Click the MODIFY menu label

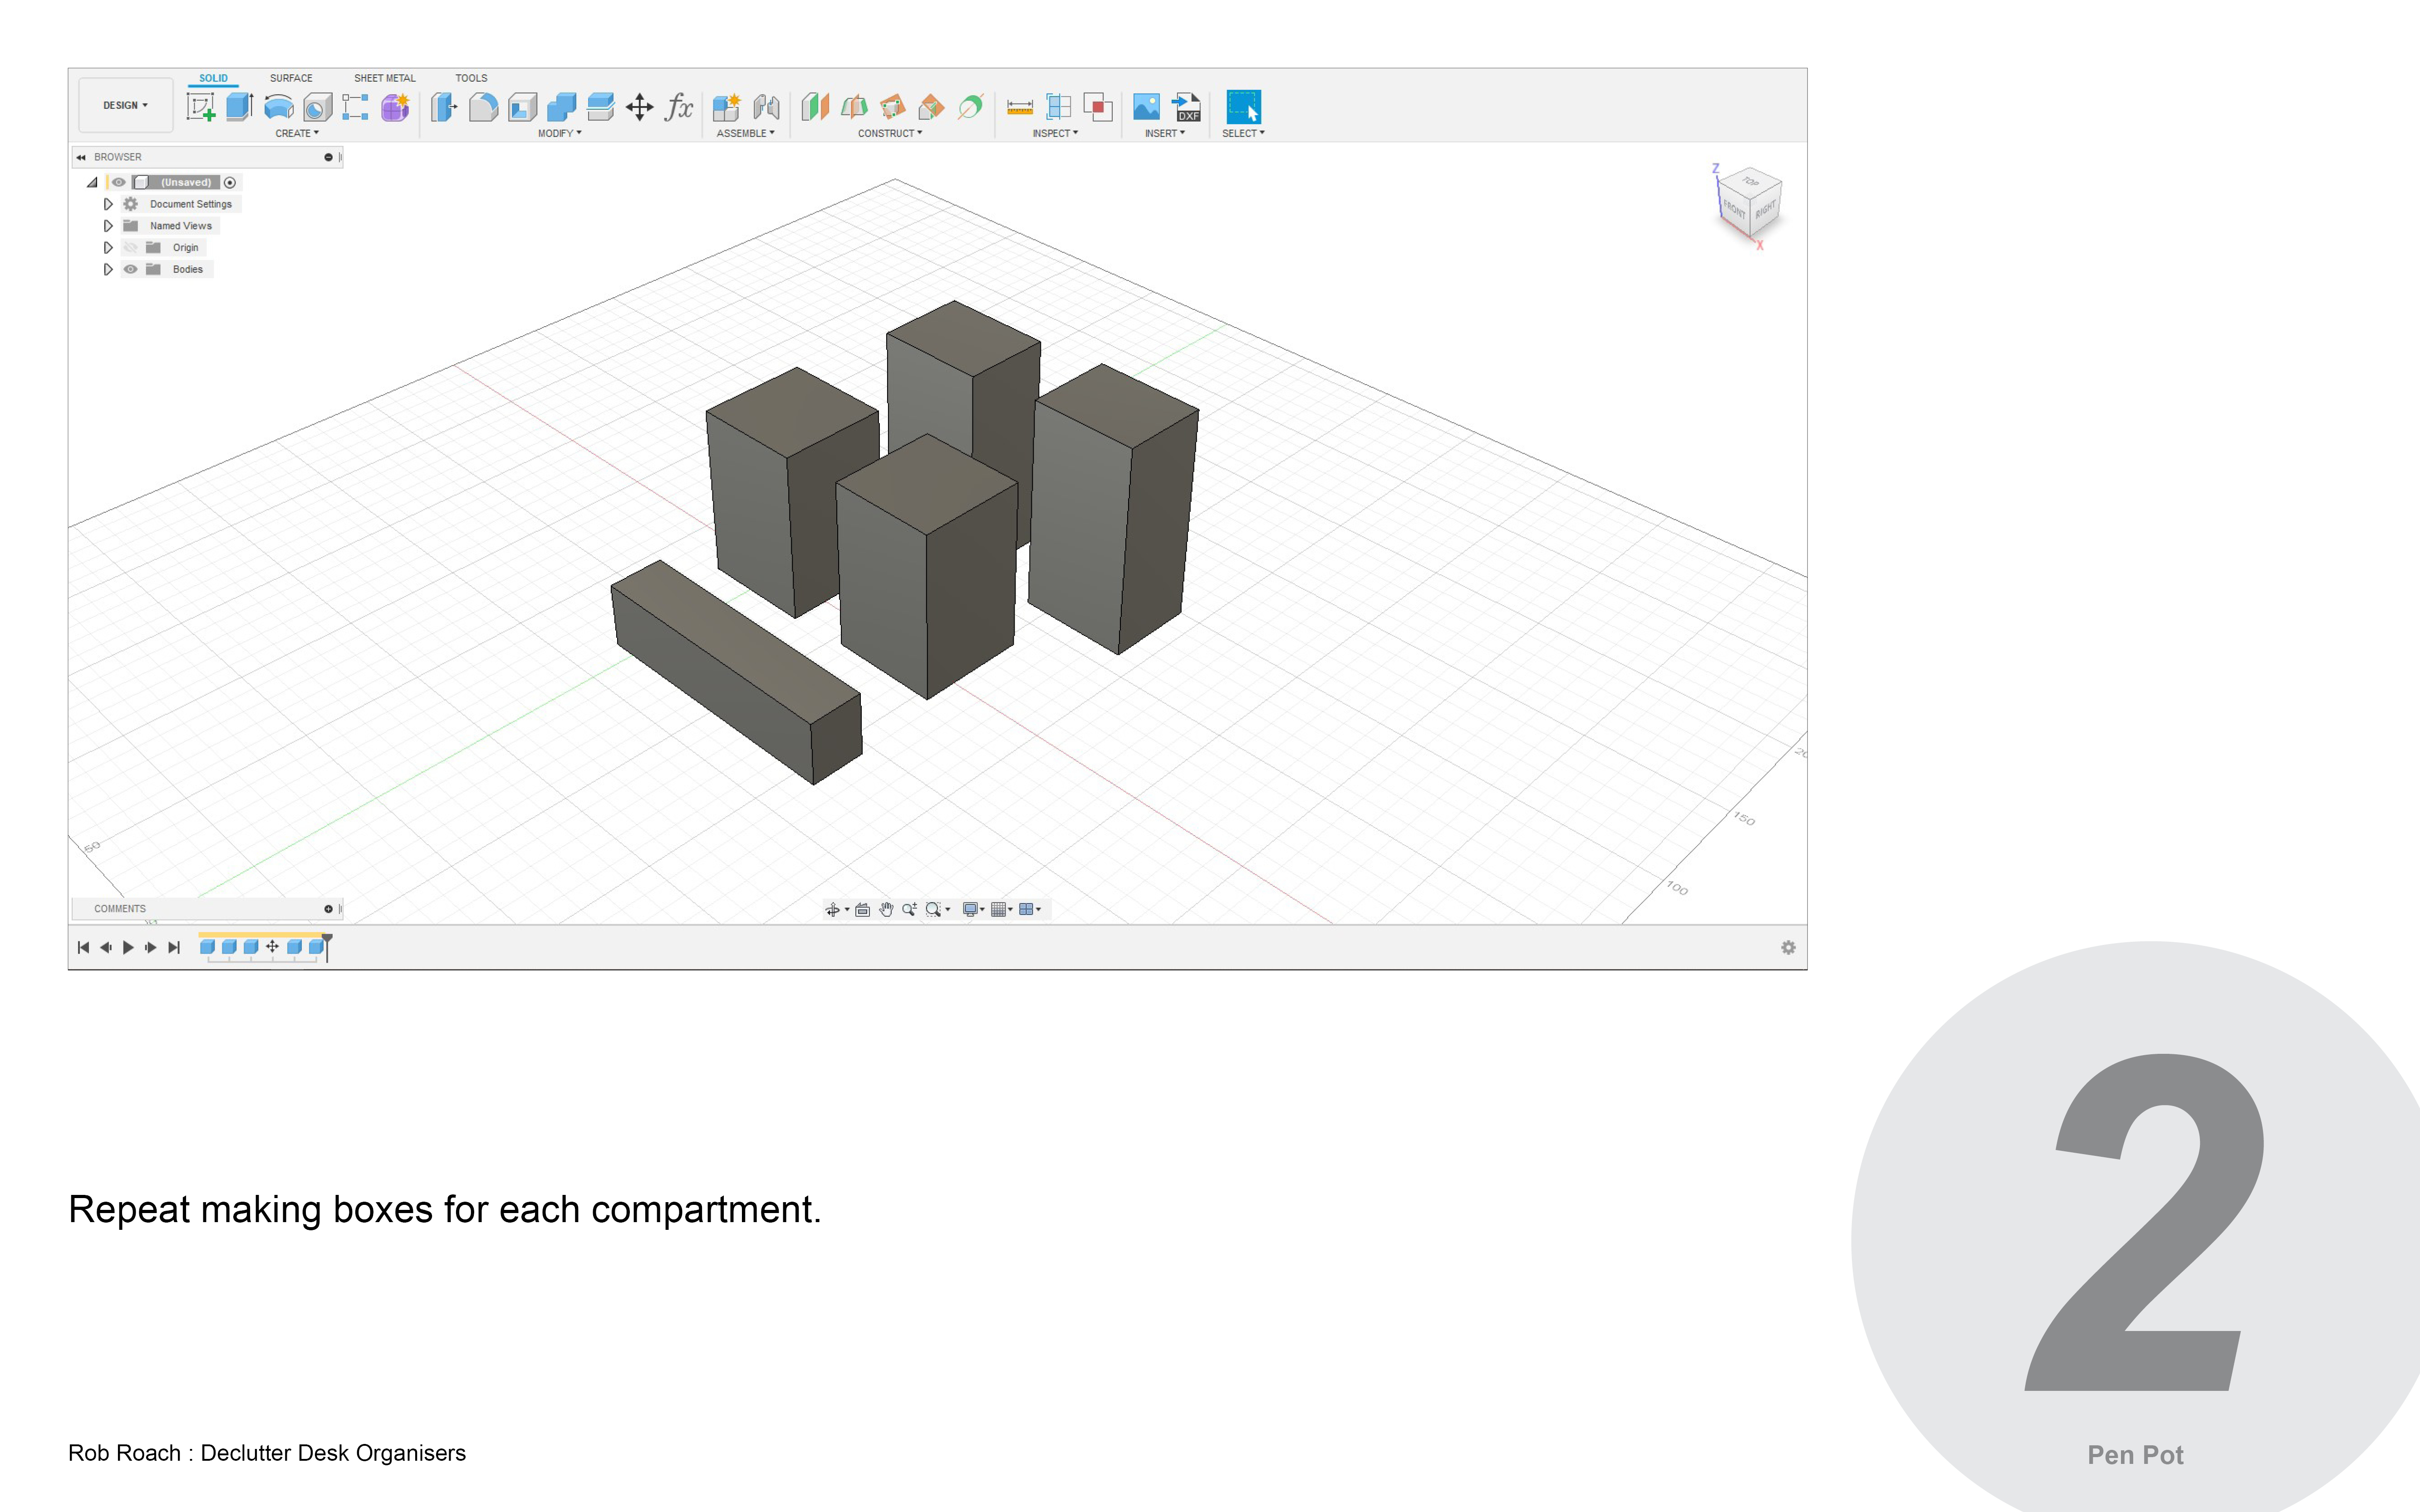coord(558,133)
